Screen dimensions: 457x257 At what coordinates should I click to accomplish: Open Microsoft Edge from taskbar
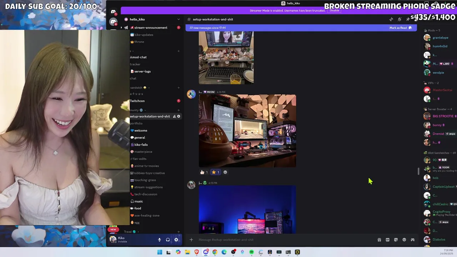click(x=224, y=252)
